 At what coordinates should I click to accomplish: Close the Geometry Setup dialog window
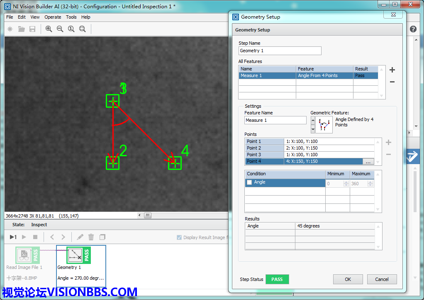click(x=393, y=15)
